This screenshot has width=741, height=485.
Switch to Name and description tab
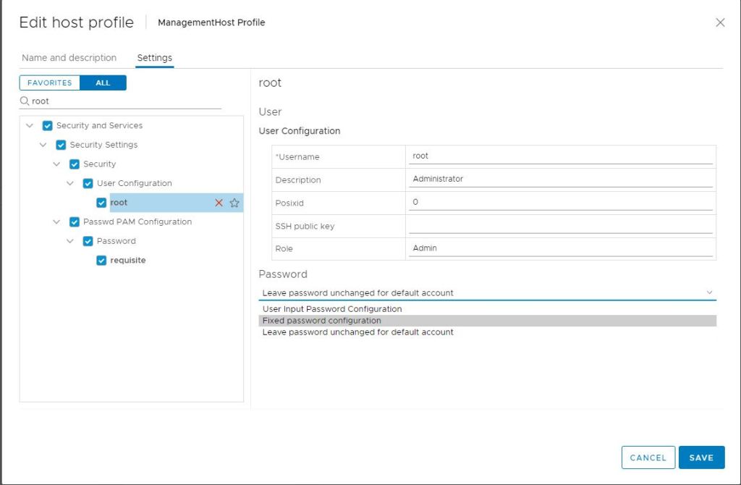click(x=69, y=58)
